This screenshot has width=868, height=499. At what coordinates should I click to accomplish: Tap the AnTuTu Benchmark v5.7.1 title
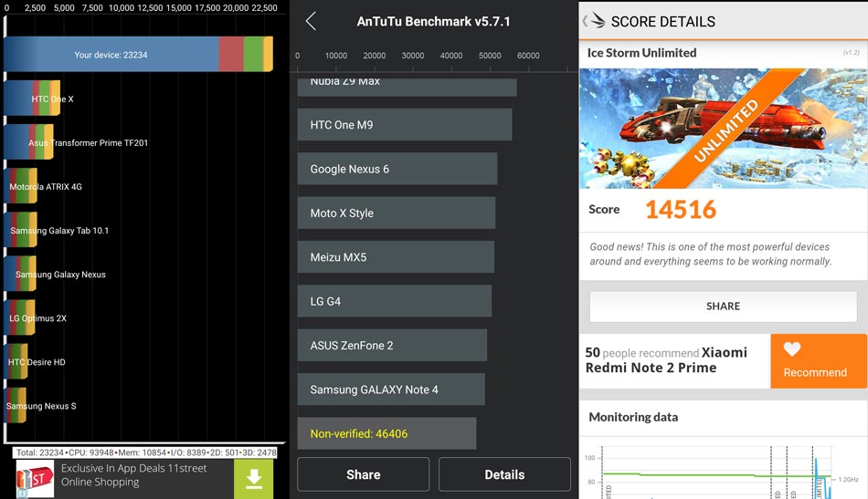pyautogui.click(x=433, y=22)
